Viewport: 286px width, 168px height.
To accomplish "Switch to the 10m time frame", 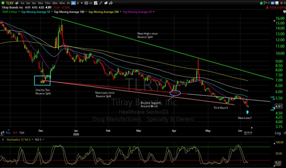I will coord(40,3).
